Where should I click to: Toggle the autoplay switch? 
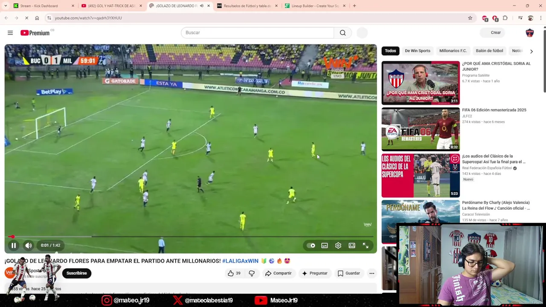[x=311, y=246]
